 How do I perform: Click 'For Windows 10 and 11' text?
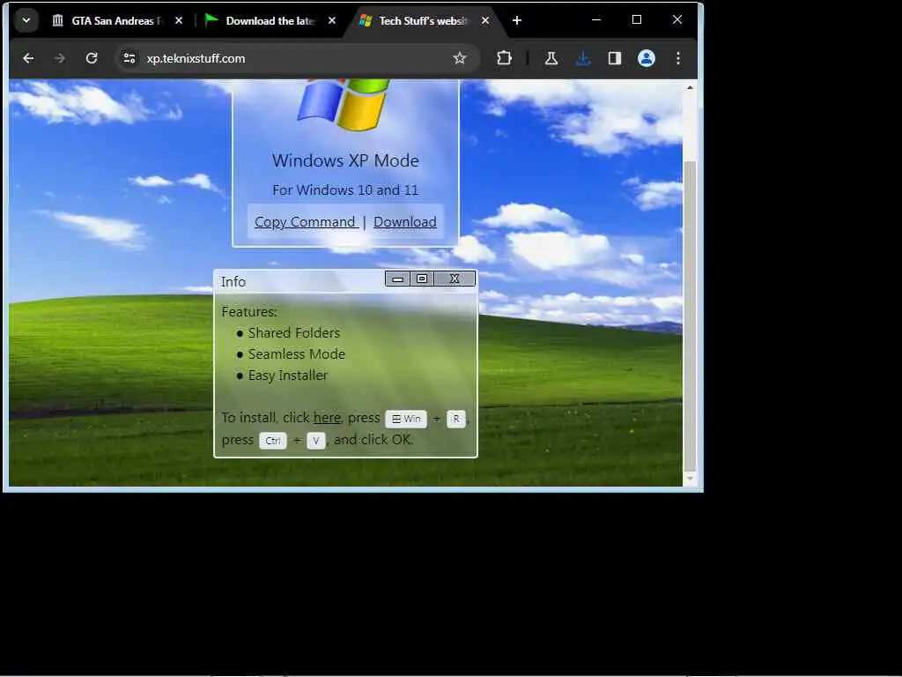[x=345, y=190]
